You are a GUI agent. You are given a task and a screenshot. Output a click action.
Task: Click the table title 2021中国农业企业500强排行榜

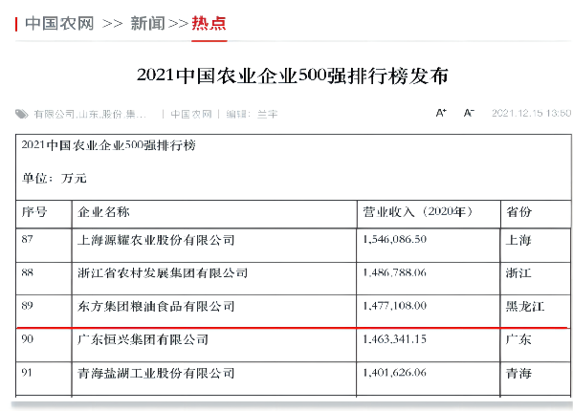point(108,145)
